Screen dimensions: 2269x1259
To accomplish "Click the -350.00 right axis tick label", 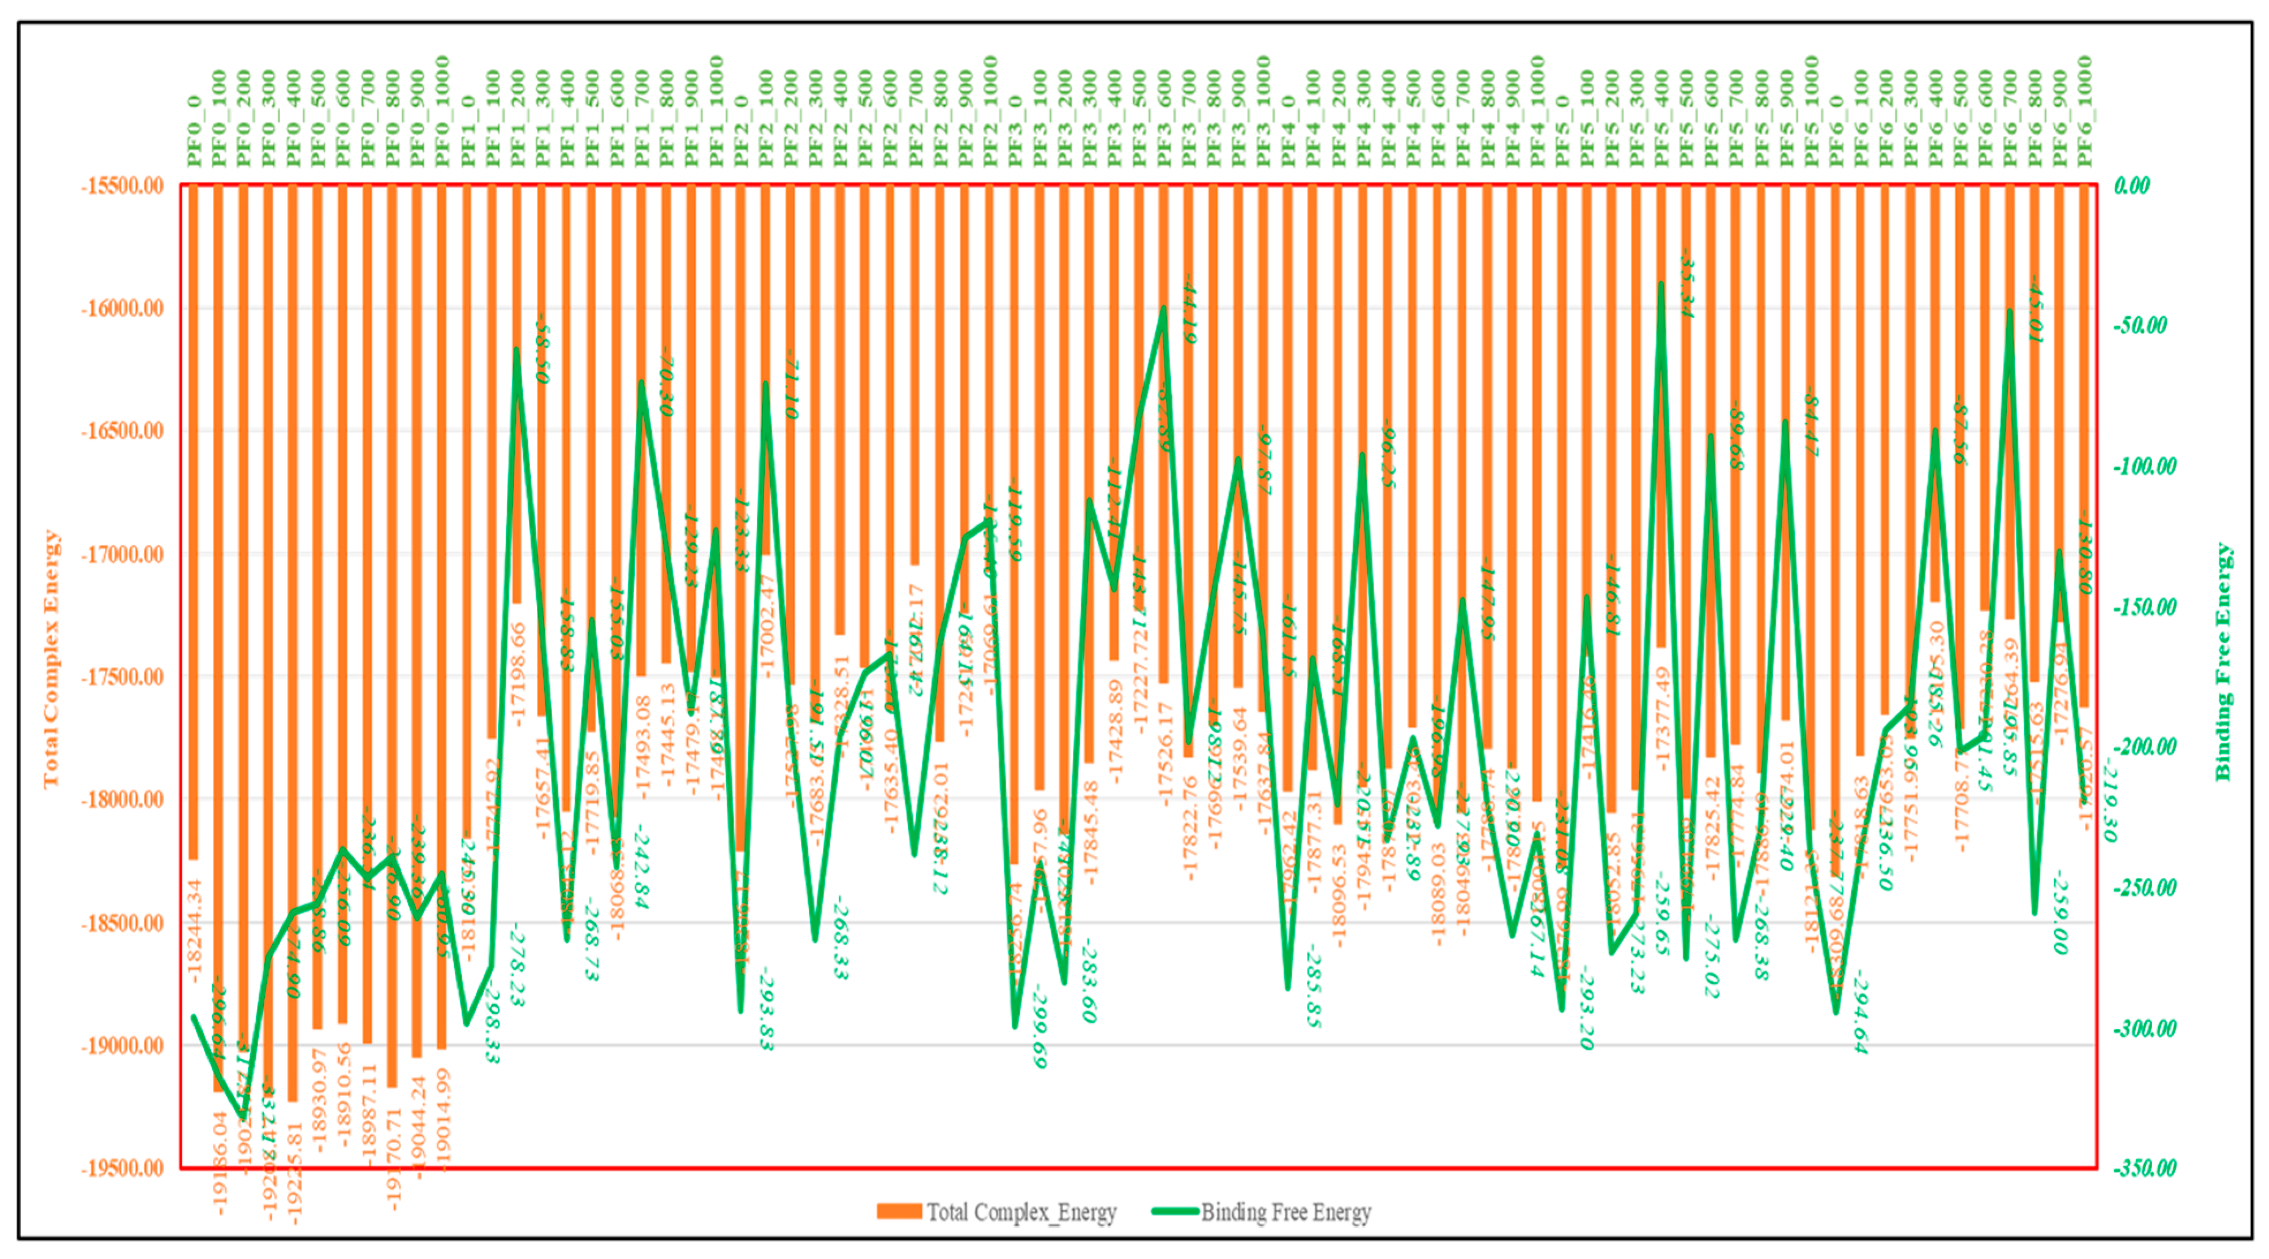I will tap(2145, 1169).
